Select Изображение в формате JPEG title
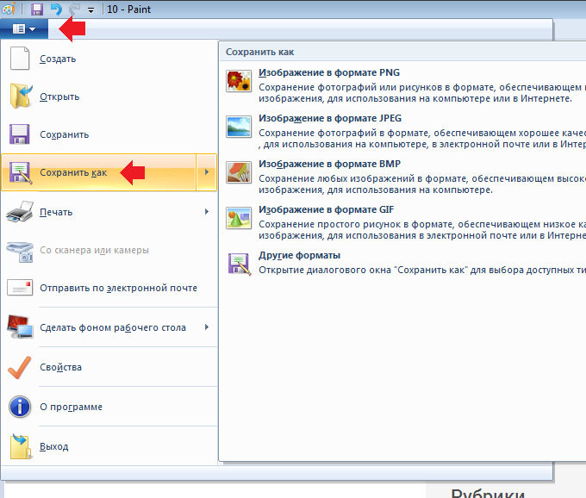 (x=330, y=118)
